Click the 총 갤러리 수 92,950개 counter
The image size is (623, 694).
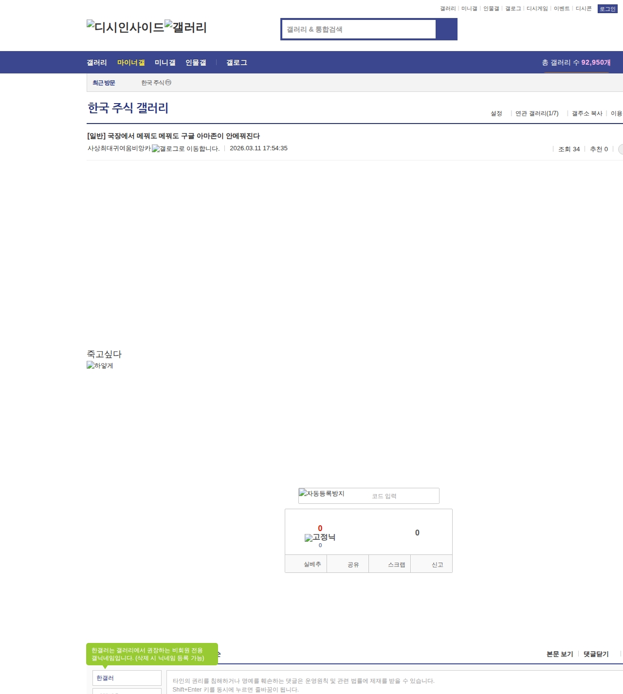(x=576, y=63)
